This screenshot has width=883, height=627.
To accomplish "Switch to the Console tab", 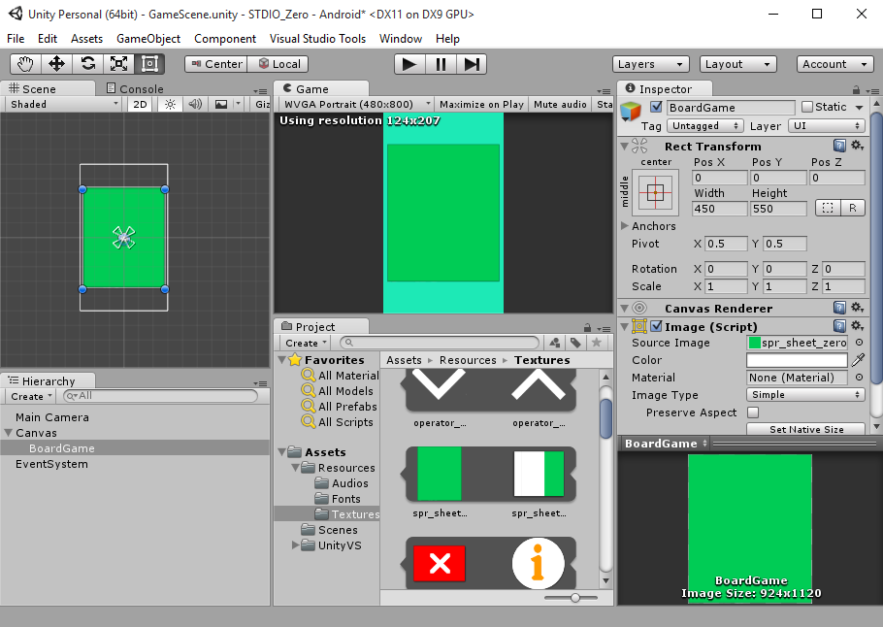I will (135, 88).
